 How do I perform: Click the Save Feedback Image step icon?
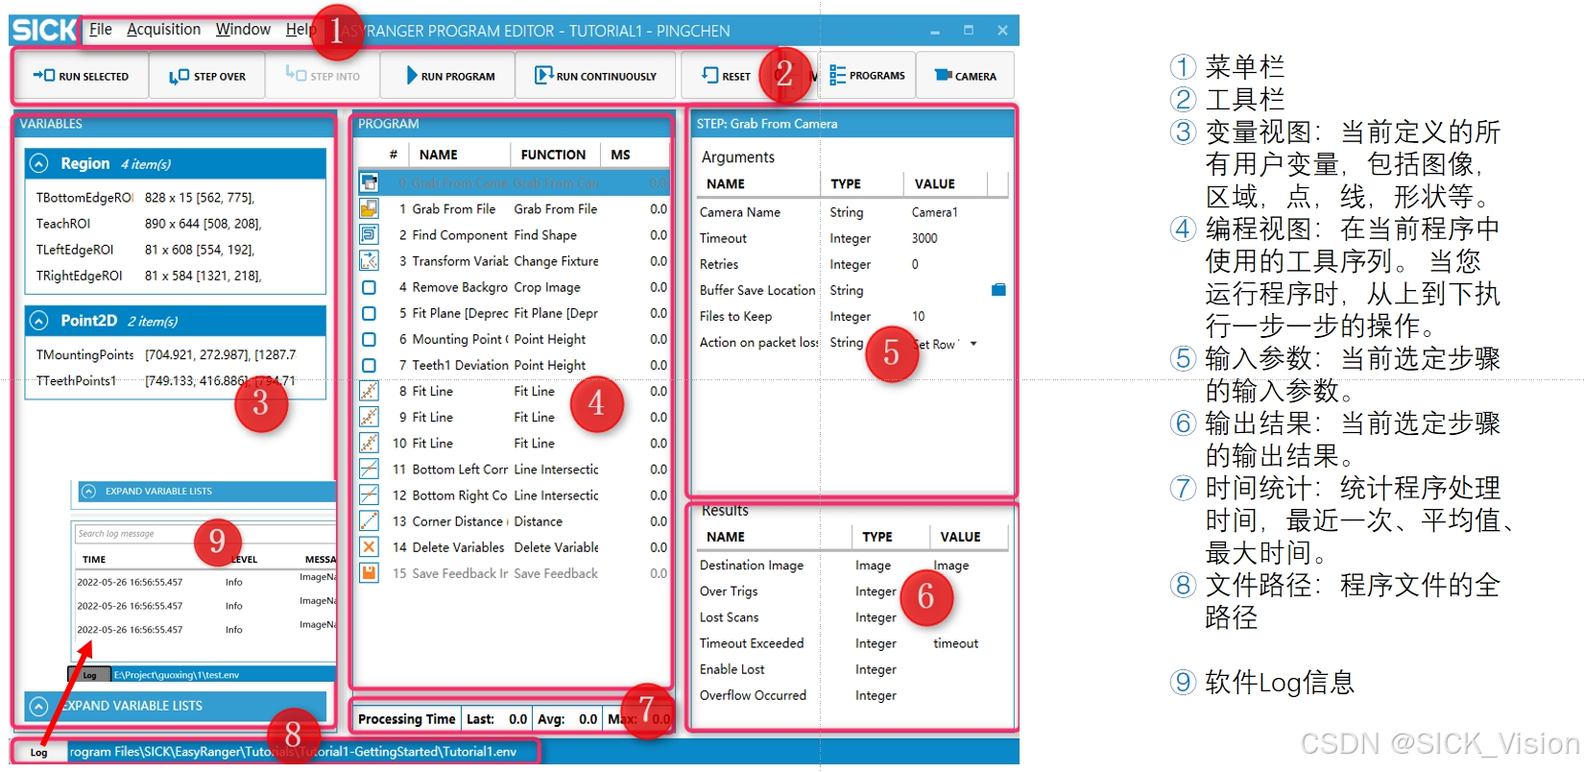(x=369, y=572)
